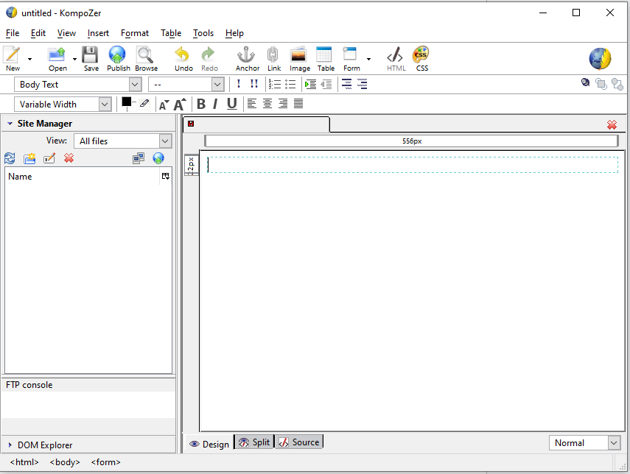Open a file with the Open icon

point(57,59)
